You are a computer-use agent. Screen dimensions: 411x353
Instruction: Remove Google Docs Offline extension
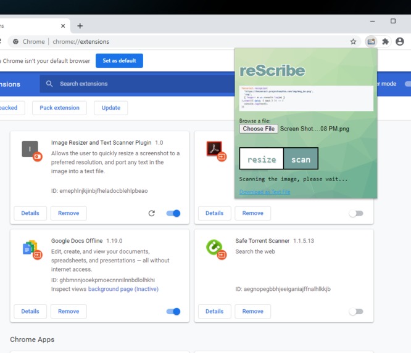tap(68, 311)
